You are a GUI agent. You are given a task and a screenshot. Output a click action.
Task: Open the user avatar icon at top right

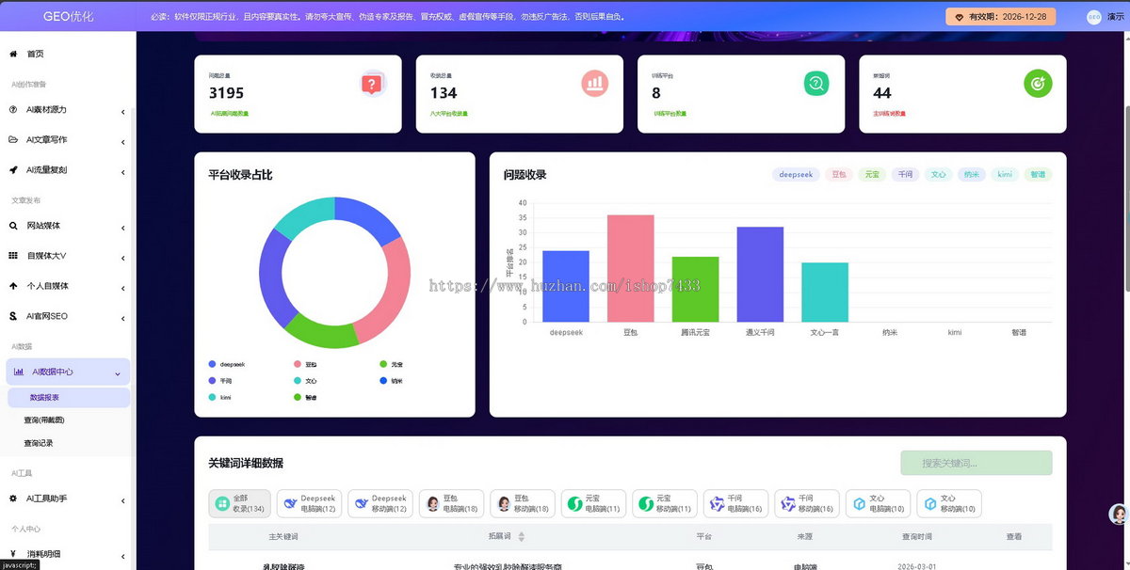(1093, 17)
